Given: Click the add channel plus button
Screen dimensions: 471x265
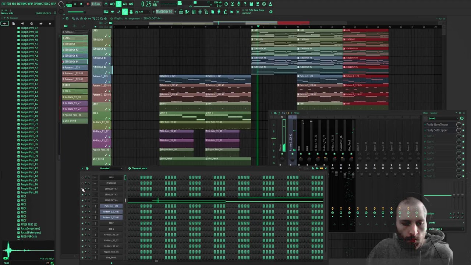Looking at the screenshot, I should 111,263.
